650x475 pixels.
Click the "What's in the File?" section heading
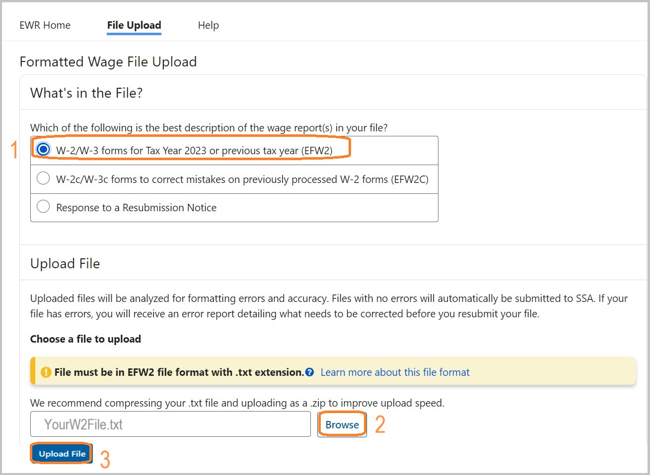pos(86,93)
